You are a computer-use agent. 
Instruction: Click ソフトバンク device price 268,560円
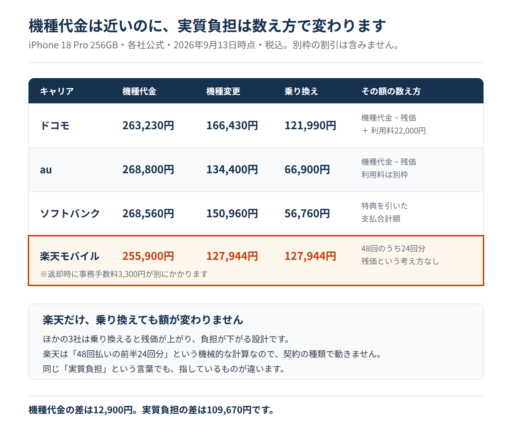(x=148, y=213)
